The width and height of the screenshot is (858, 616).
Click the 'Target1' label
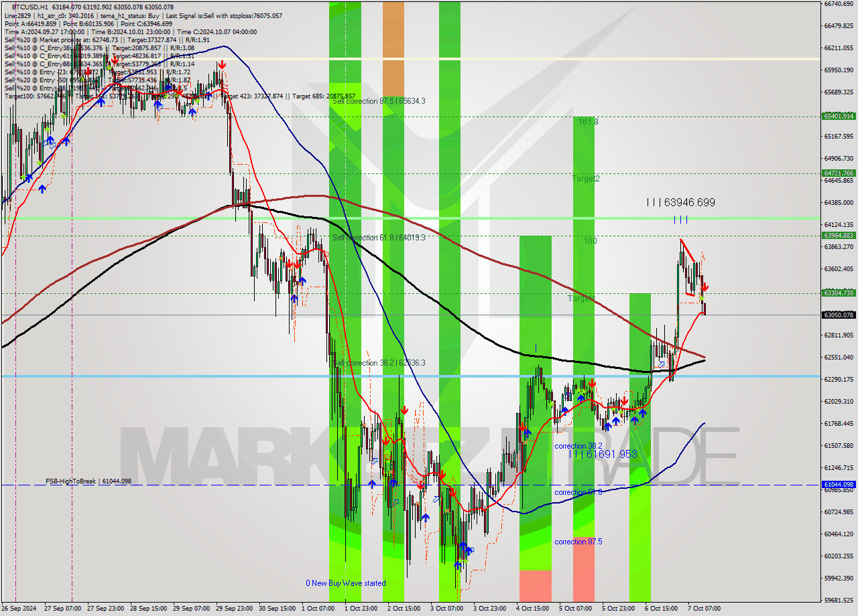tap(580, 298)
